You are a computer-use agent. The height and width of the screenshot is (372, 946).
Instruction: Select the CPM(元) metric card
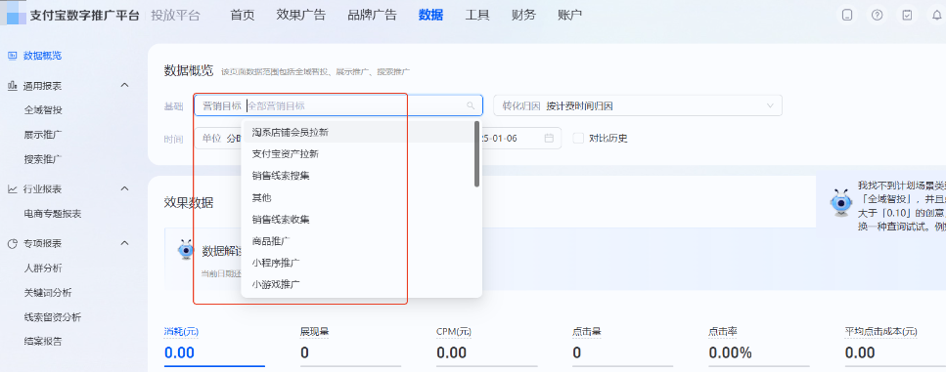pyautogui.click(x=486, y=346)
